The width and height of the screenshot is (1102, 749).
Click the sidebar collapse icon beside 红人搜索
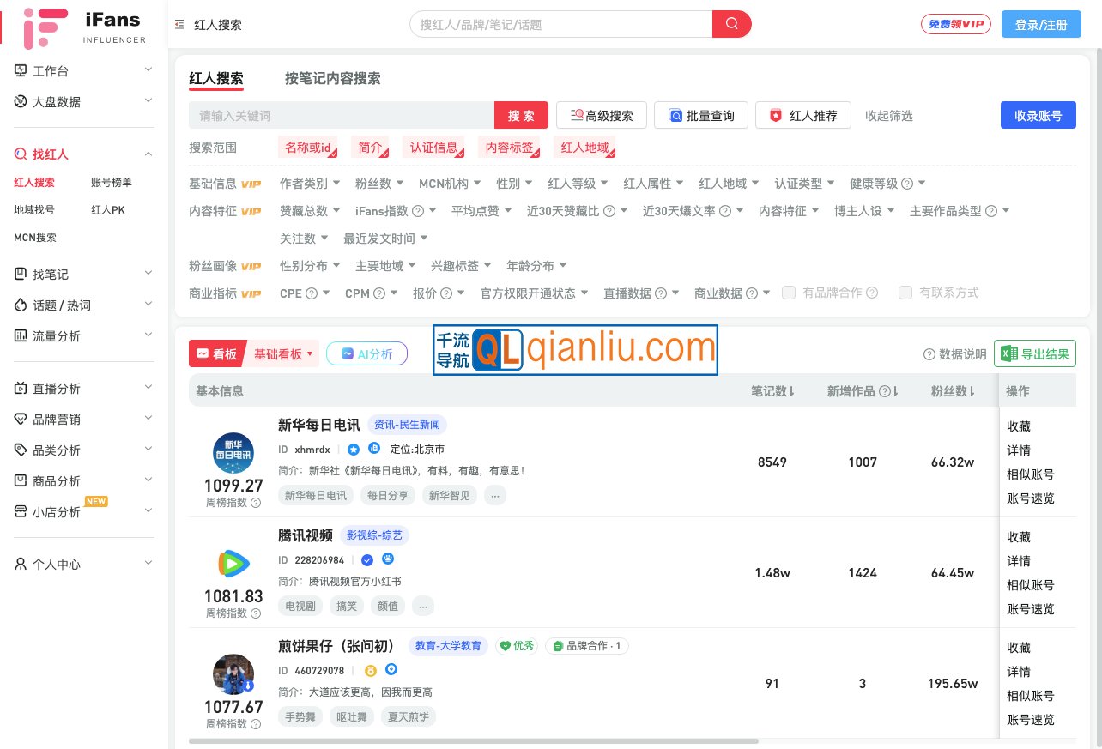point(179,25)
